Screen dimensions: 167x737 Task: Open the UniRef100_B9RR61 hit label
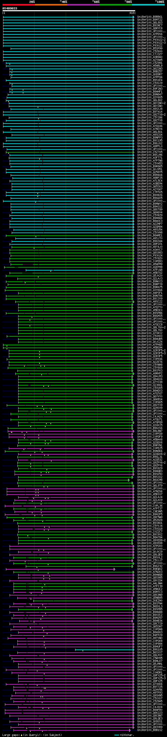tap(150, 17)
